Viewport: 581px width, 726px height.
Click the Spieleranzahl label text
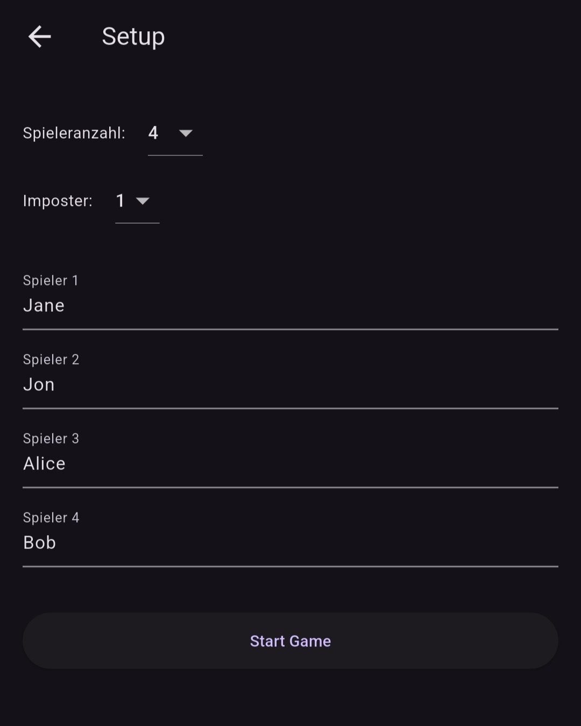[x=74, y=133]
